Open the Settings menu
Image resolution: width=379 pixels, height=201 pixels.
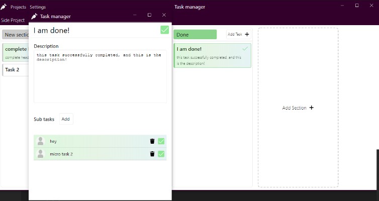point(38,7)
